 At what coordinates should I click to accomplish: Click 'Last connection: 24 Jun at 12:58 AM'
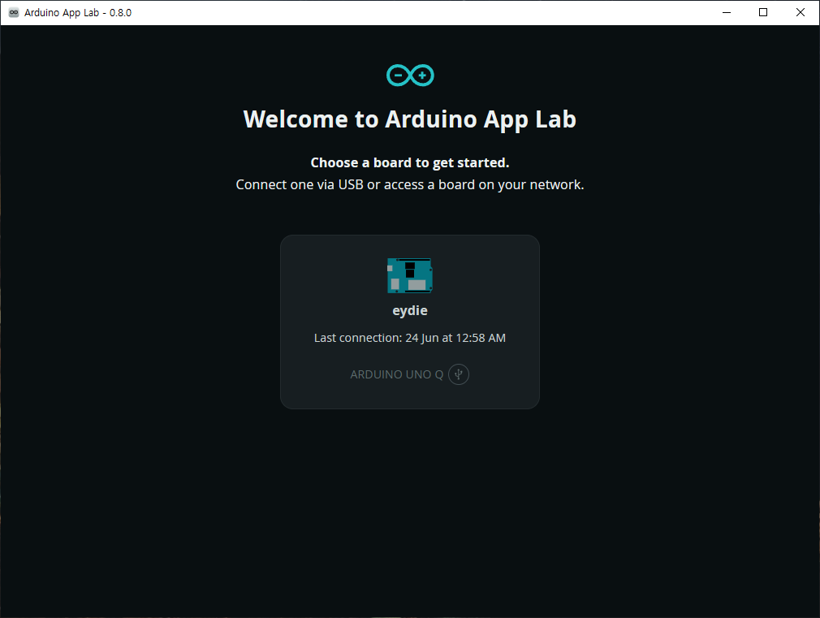pyautogui.click(x=410, y=338)
